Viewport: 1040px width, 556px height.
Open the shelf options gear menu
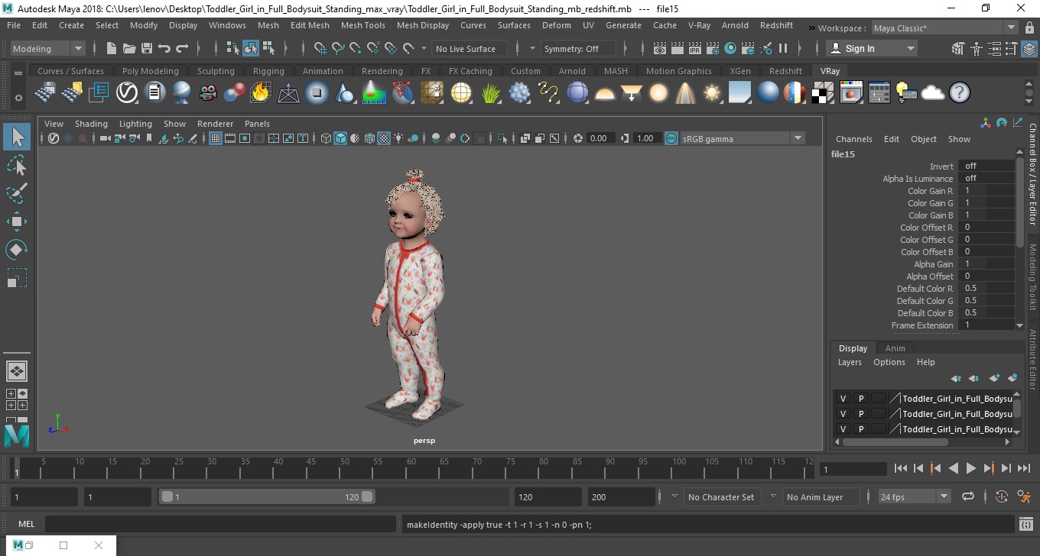pos(18,98)
